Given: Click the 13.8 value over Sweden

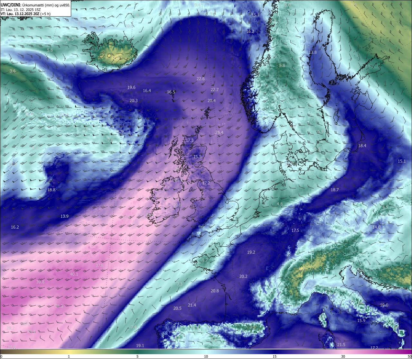Looking at the screenshot, I should [x=313, y=52].
